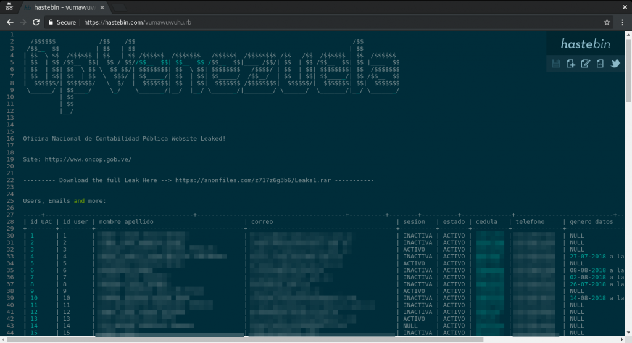Select the hastebin browser tab
Viewport: 632px width, 343px height.
64,7
